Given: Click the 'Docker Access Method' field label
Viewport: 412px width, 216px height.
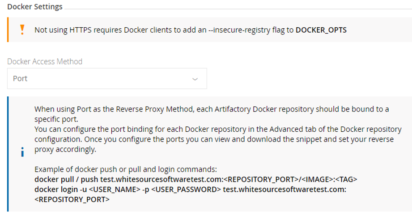Looking at the screenshot, I should [45, 61].
